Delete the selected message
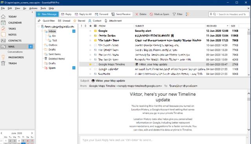Viewport: 251px width, 144px height. coord(141,14)
